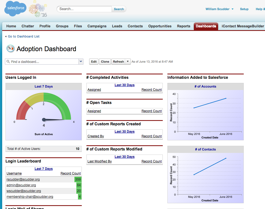Click the Clone button
Image resolution: width=265 pixels, height=209 pixels.
pyautogui.click(x=105, y=62)
